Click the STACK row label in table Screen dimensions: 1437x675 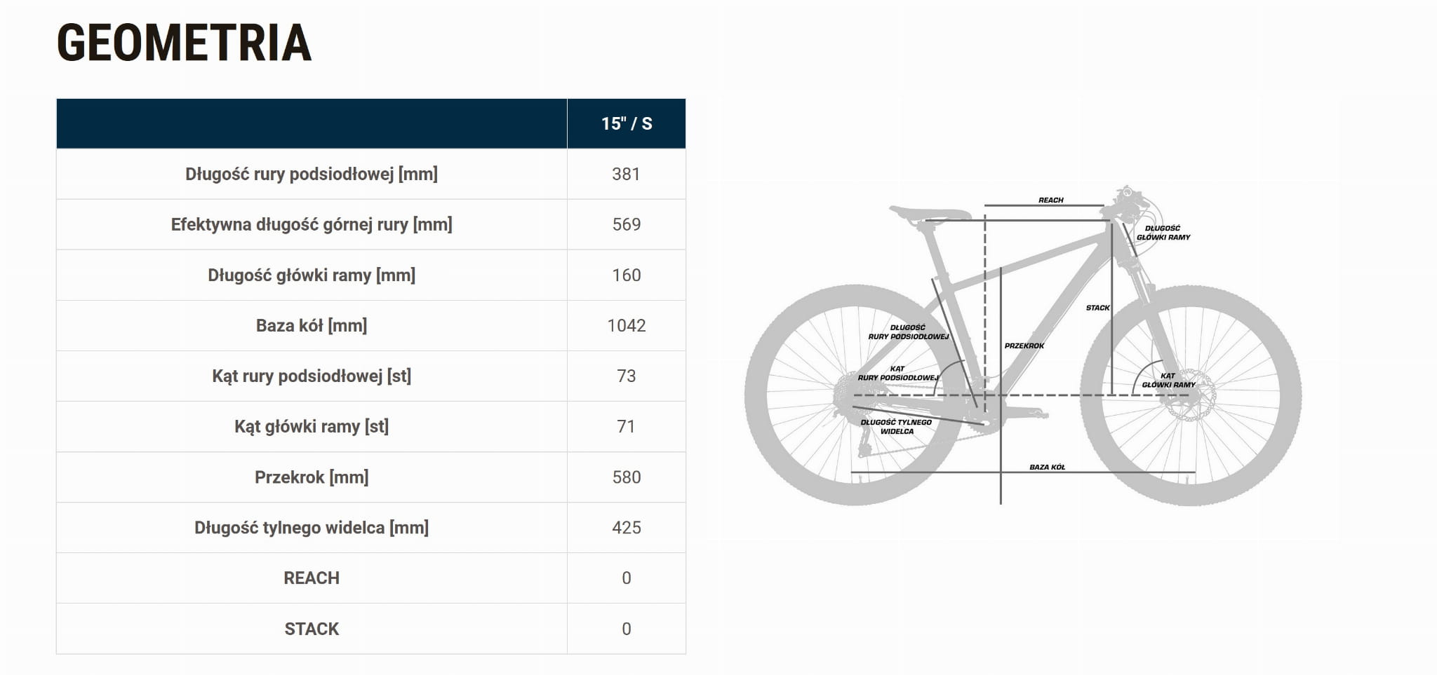[x=312, y=629]
